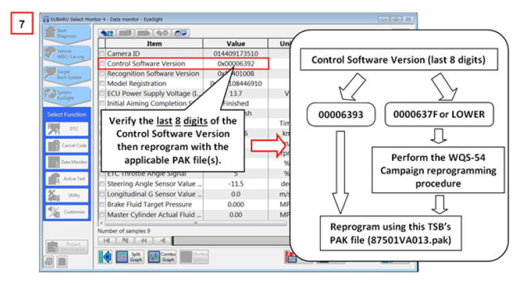Check the Camera ID row checkbox
520x283 pixels.
tap(102, 53)
